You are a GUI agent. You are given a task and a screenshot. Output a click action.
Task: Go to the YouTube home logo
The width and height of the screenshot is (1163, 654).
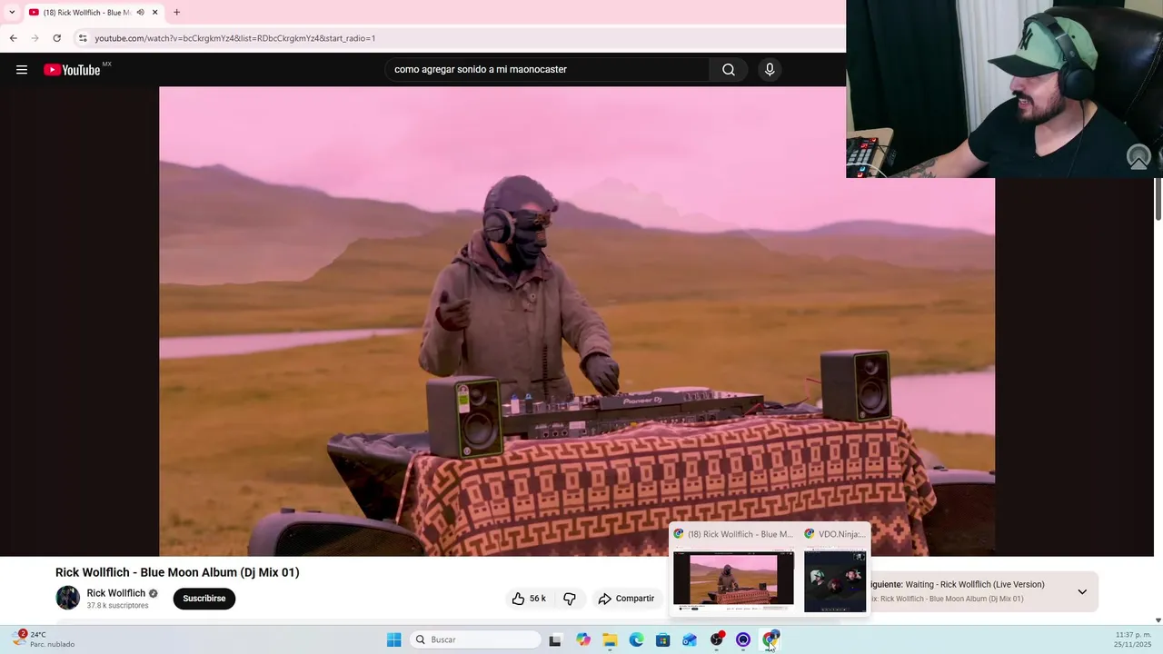point(72,70)
